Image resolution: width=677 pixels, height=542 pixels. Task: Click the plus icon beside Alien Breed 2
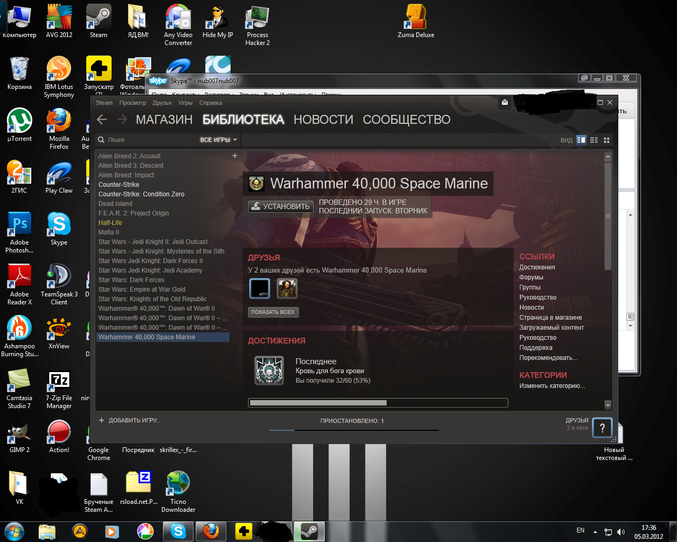coord(235,156)
